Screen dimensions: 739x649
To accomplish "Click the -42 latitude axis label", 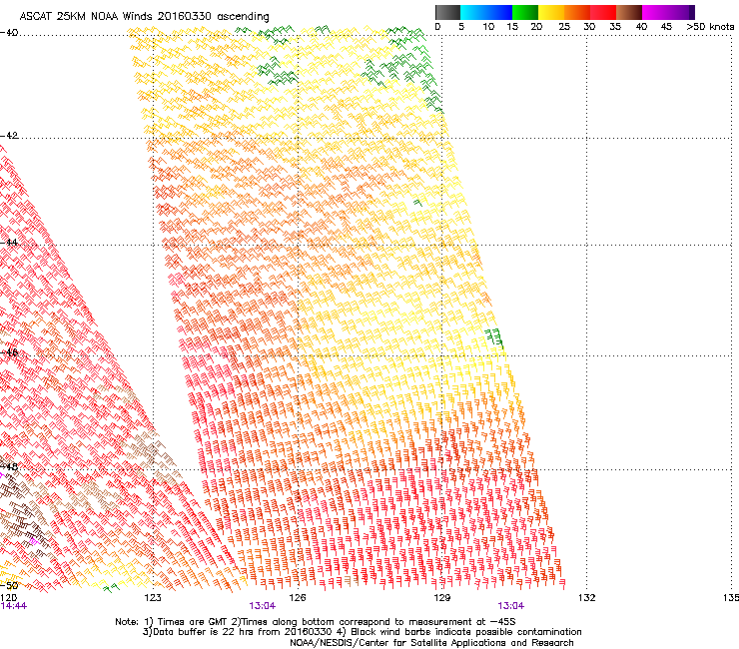I will coord(9,135).
